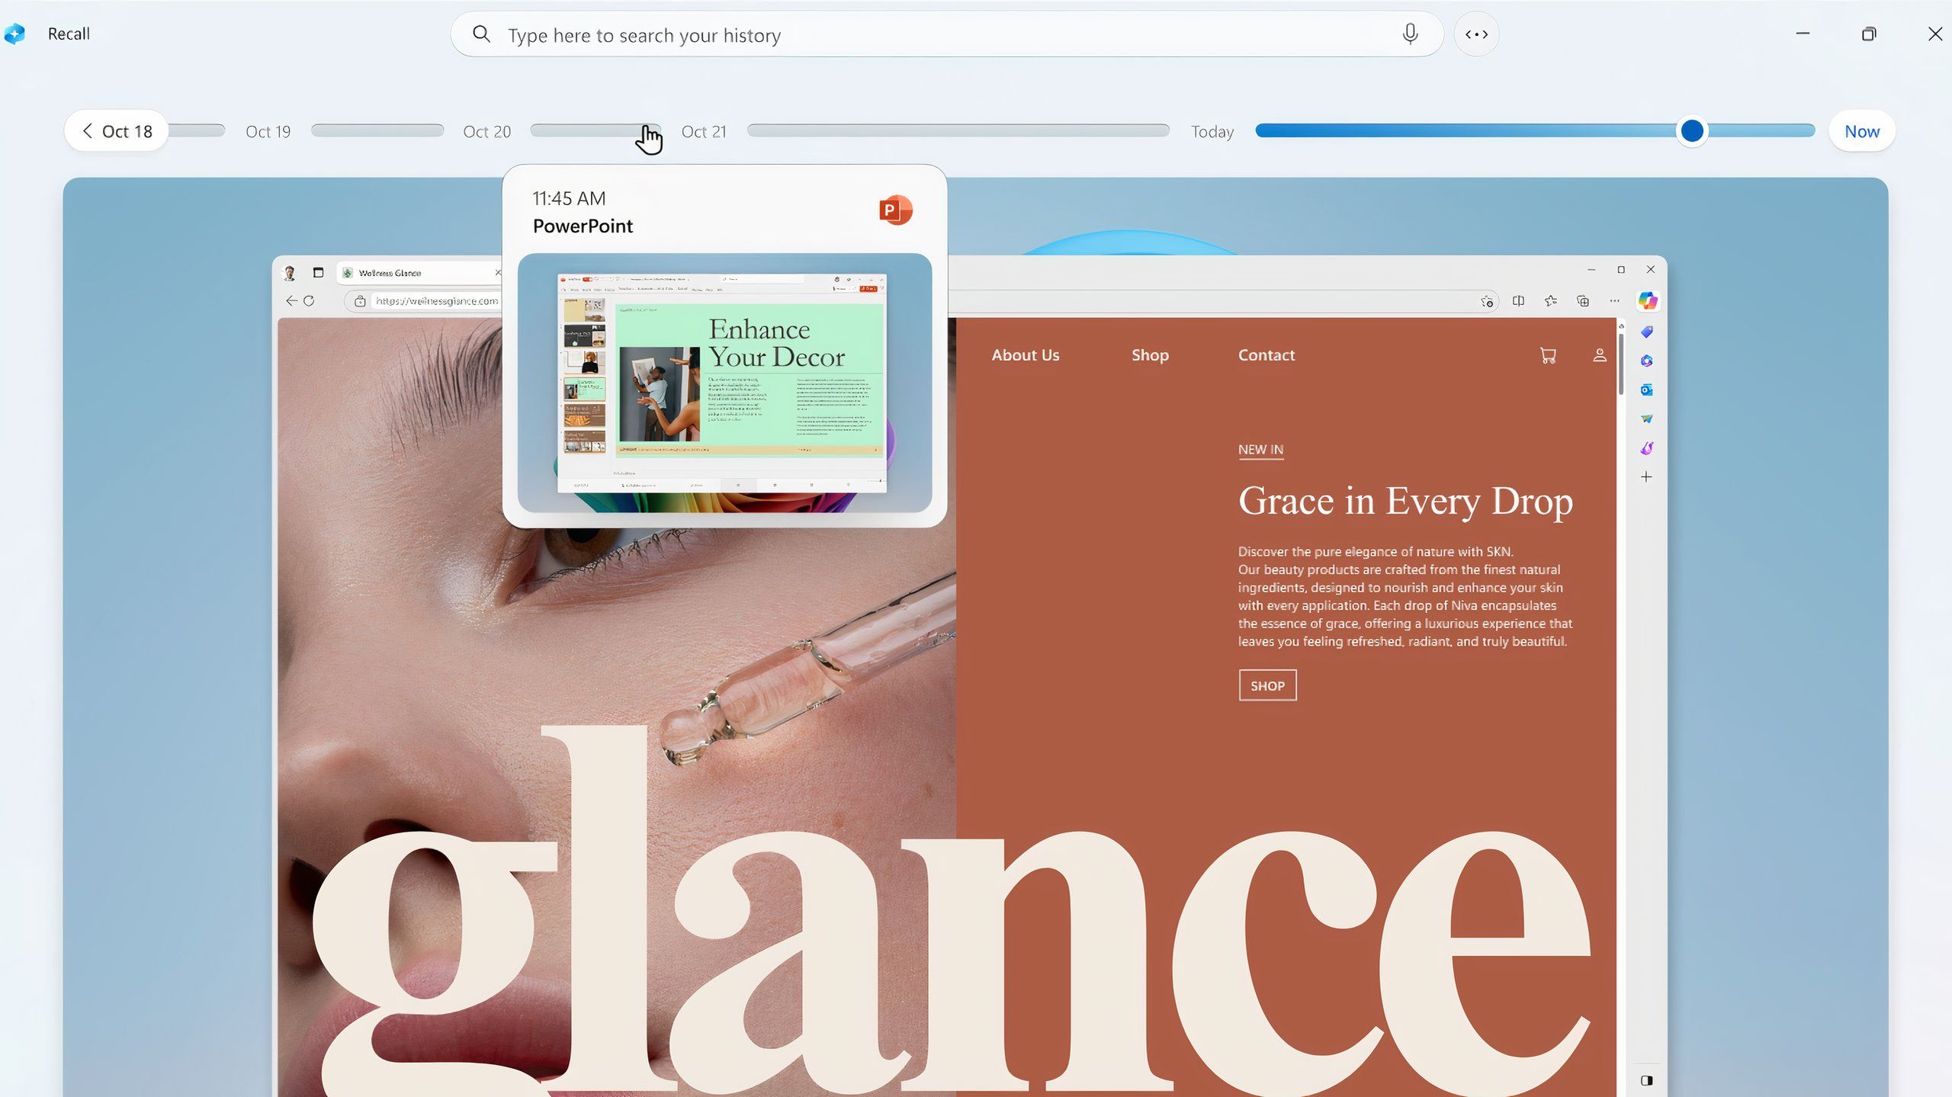
Task: Click the Edge browser sidebar Outlook icon
Action: tap(1646, 389)
